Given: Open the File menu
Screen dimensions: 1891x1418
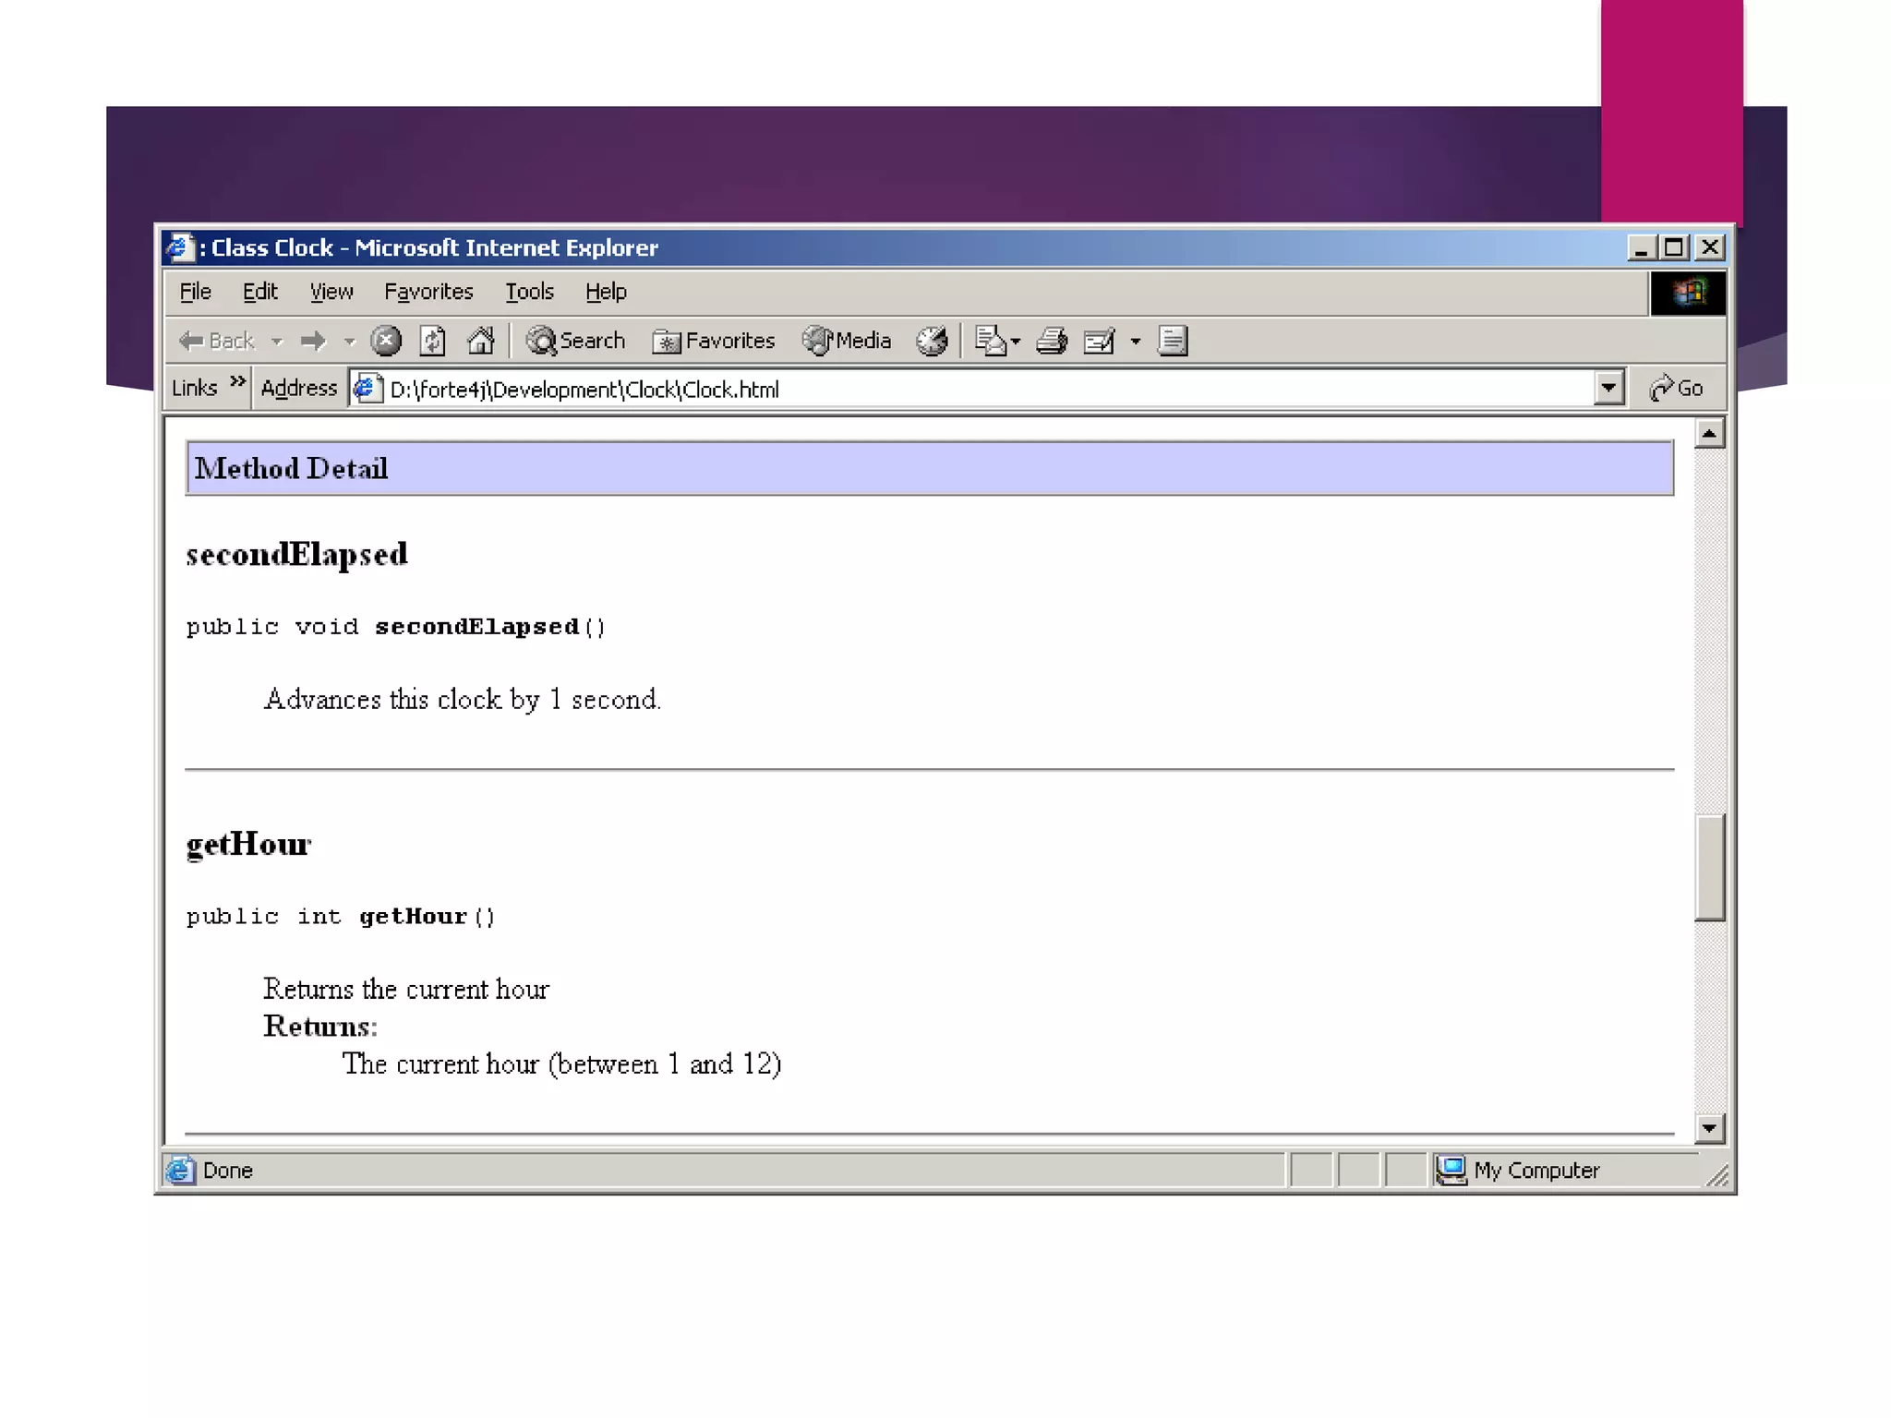Looking at the screenshot, I should click(195, 292).
